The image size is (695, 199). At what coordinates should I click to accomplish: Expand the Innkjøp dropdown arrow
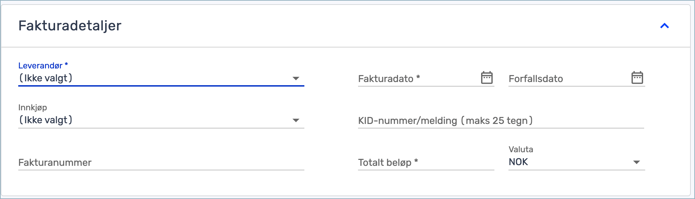click(x=296, y=120)
